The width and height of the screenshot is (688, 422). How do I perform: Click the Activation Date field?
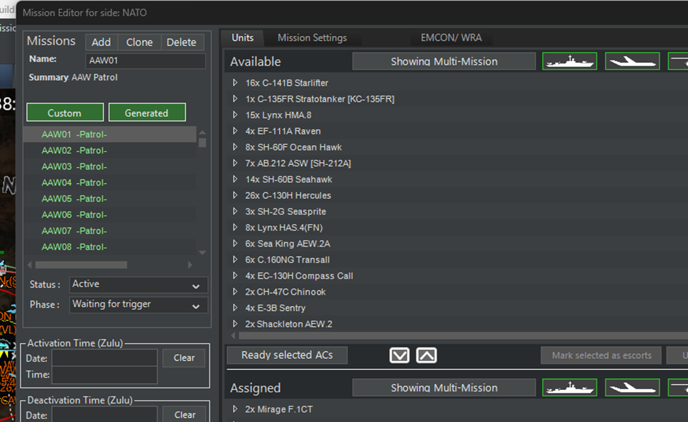(105, 358)
